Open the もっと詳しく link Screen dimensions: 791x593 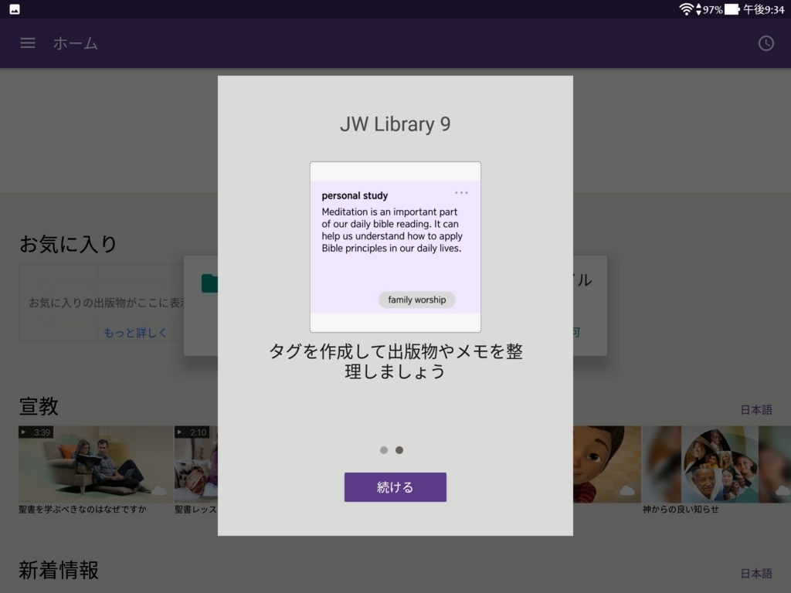pyautogui.click(x=134, y=333)
